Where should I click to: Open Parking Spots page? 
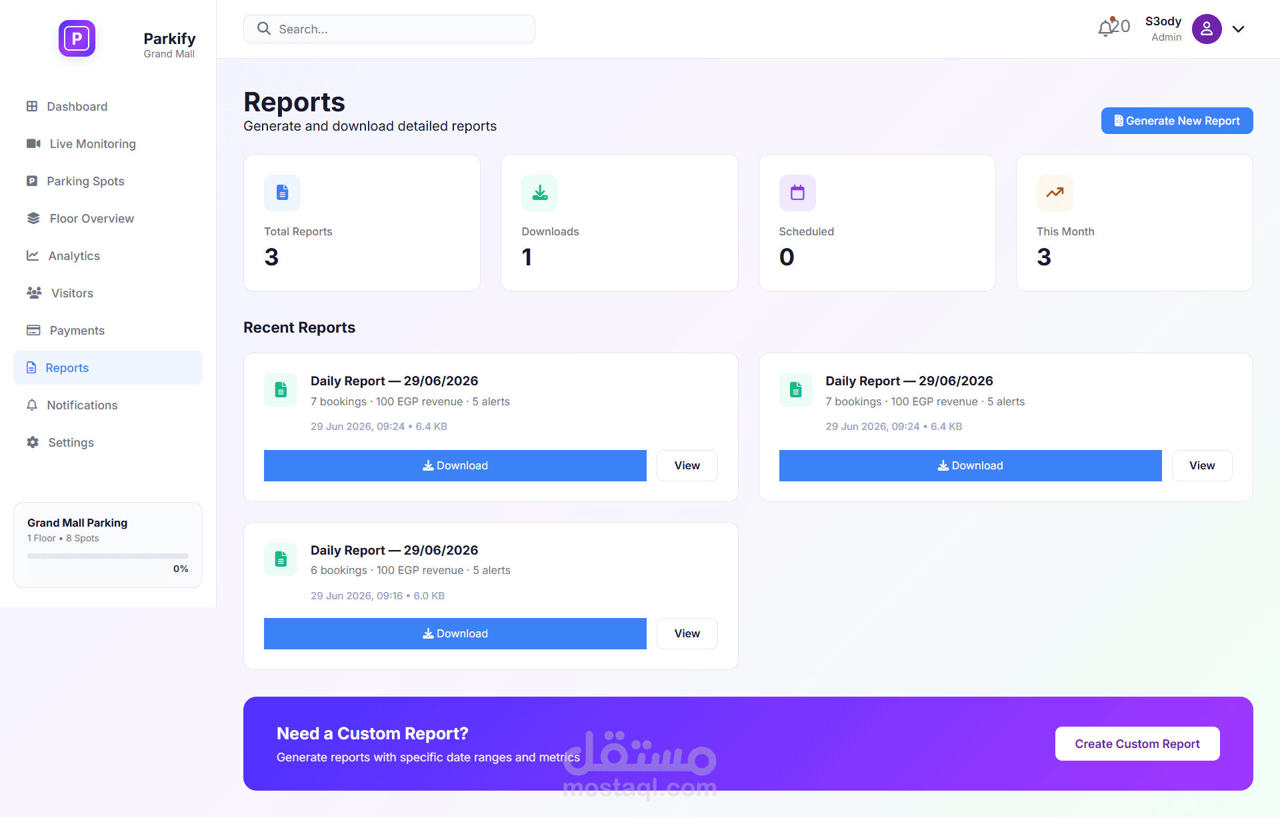108,181
